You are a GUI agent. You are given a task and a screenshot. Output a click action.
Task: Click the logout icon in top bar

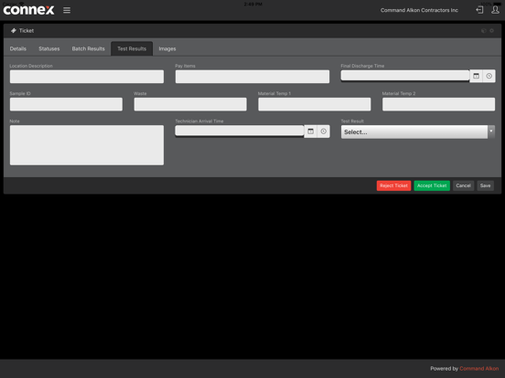(479, 10)
